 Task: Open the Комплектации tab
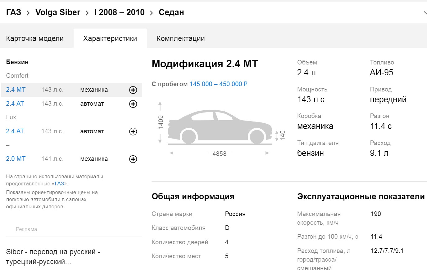pos(181,38)
